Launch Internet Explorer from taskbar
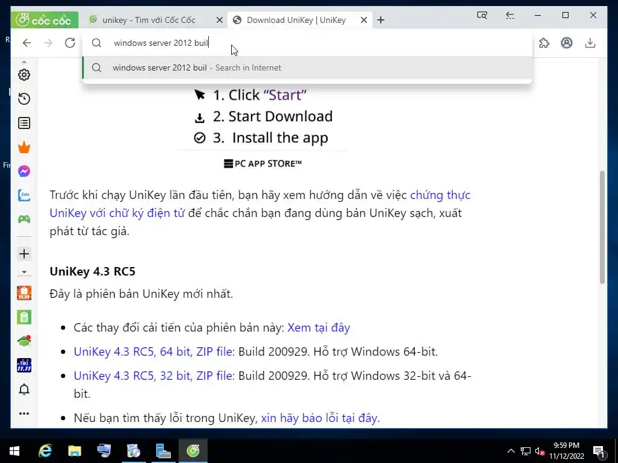Screen dimensions: 618x463 [x=45, y=451]
